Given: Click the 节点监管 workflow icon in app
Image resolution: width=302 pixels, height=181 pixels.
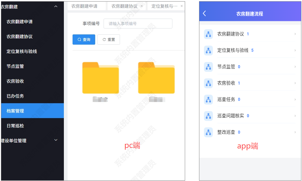Looking at the screenshot, I should pyautogui.click(x=208, y=67).
